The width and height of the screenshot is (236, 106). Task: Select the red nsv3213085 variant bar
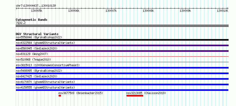[x=135, y=96]
